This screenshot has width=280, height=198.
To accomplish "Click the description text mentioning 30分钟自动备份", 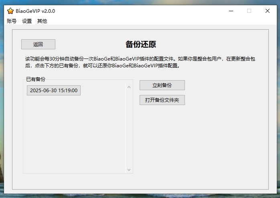I will [x=140, y=62].
